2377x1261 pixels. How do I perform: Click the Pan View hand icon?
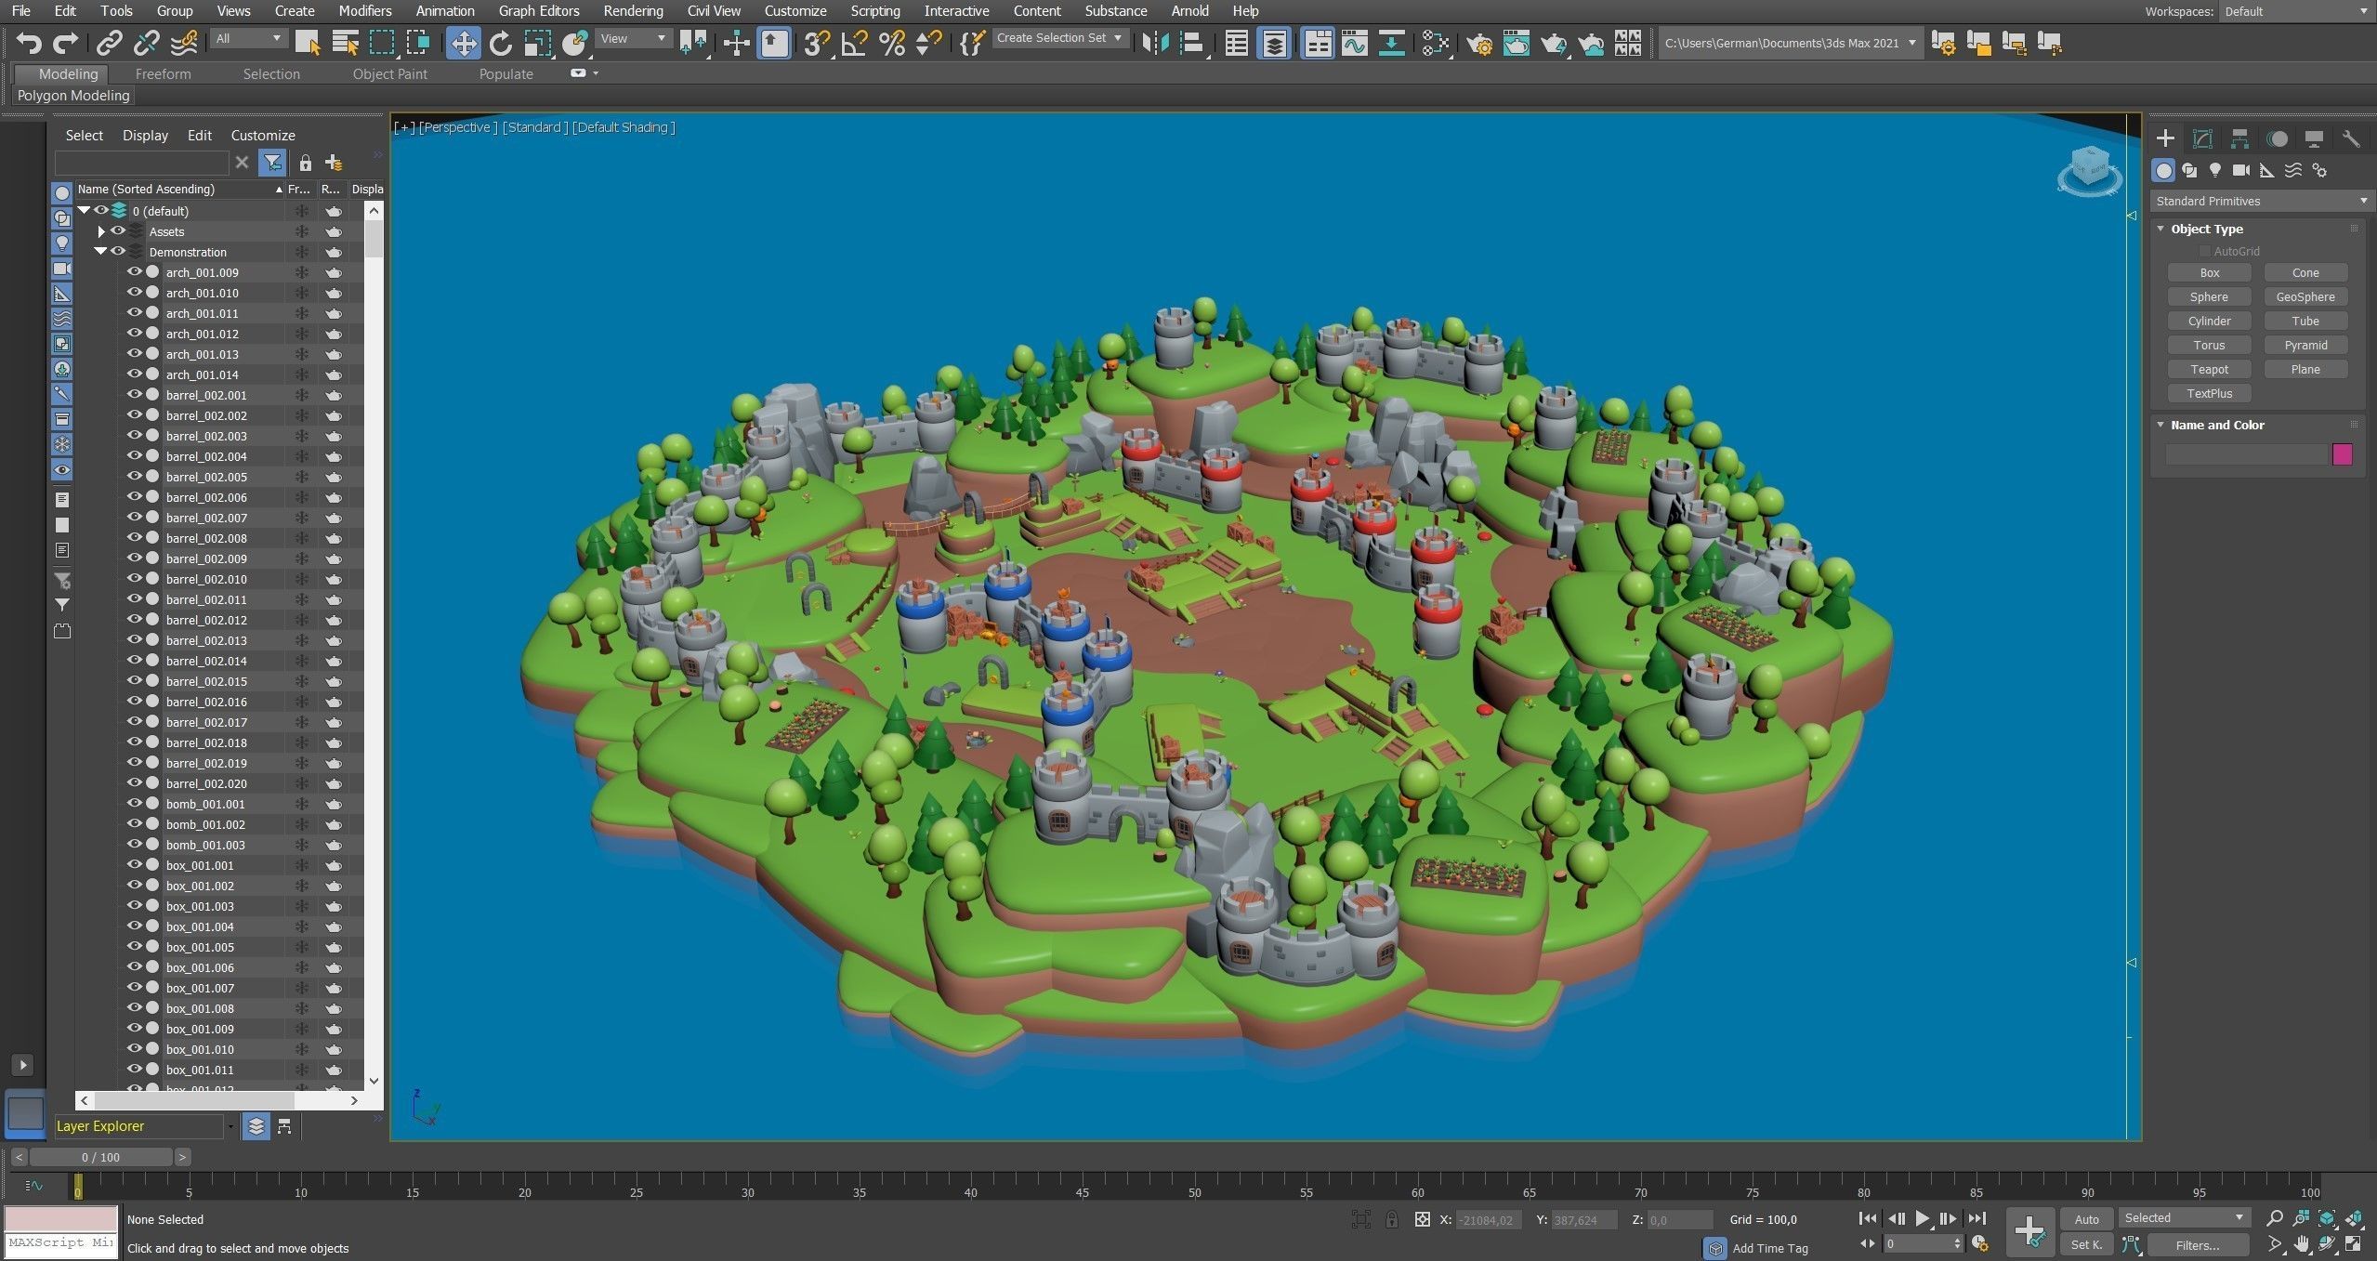[2300, 1243]
